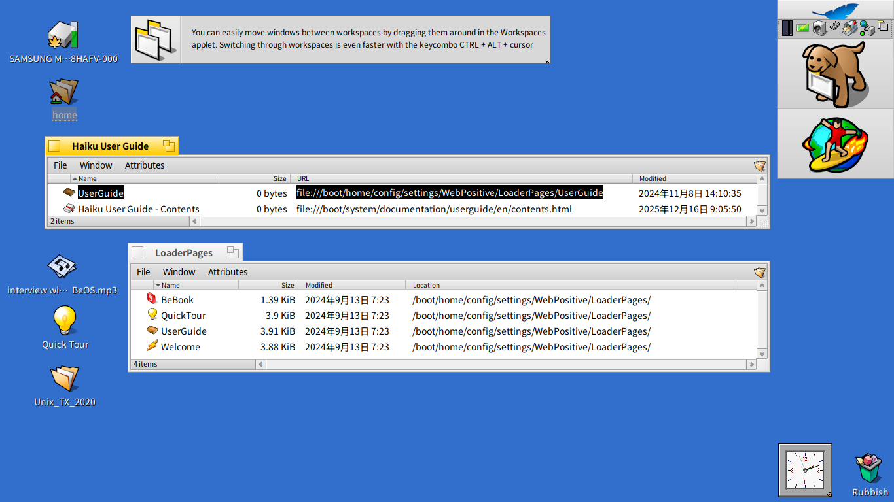Open the File menu in LoaderPages

coord(143,272)
